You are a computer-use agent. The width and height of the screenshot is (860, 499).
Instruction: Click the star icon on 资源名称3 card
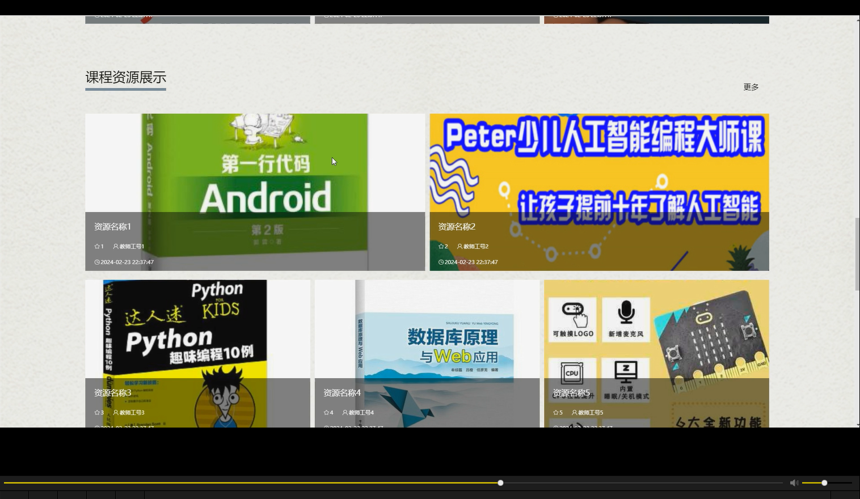pos(97,413)
